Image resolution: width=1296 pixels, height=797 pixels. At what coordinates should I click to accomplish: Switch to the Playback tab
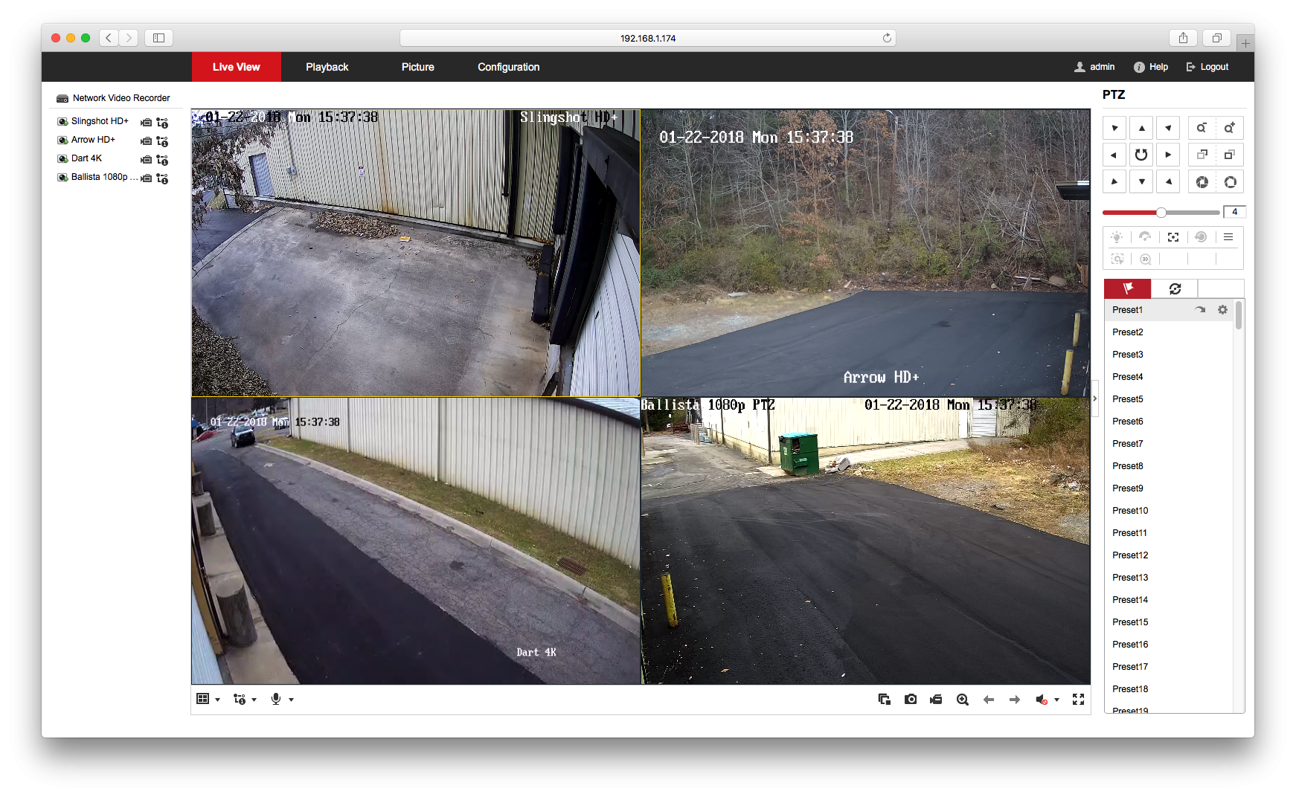pos(327,67)
